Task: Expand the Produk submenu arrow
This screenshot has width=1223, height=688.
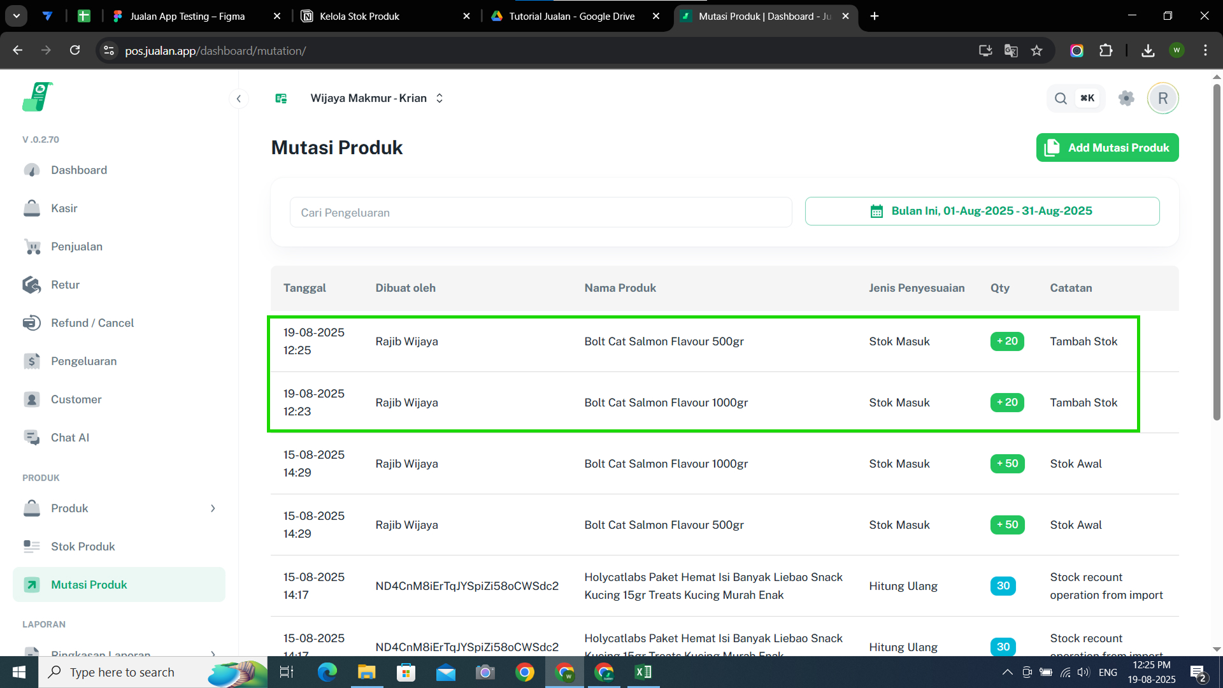Action: (x=213, y=508)
